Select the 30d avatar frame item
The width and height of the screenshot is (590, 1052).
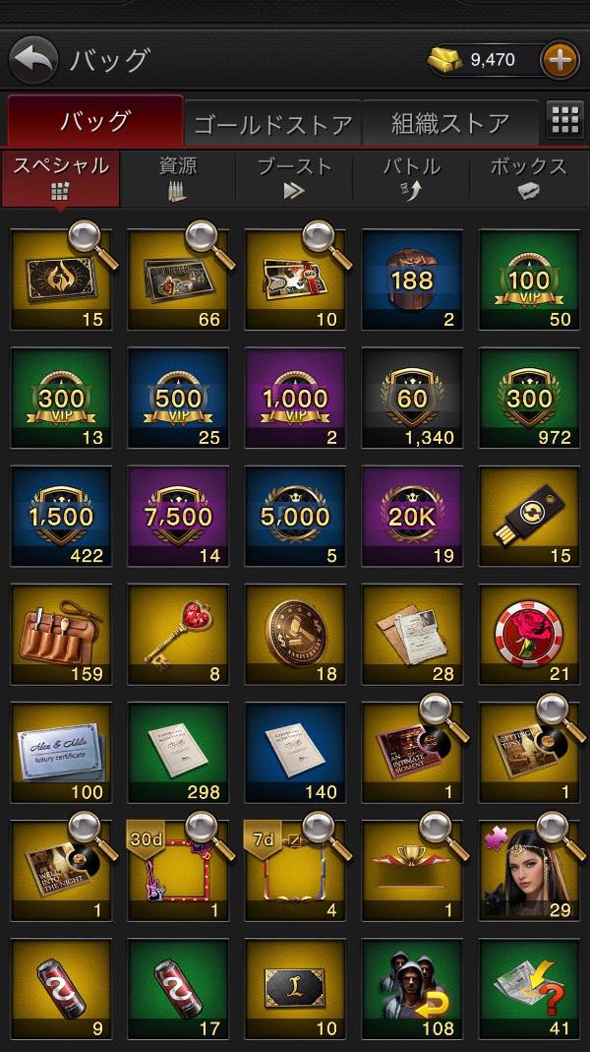(x=178, y=871)
